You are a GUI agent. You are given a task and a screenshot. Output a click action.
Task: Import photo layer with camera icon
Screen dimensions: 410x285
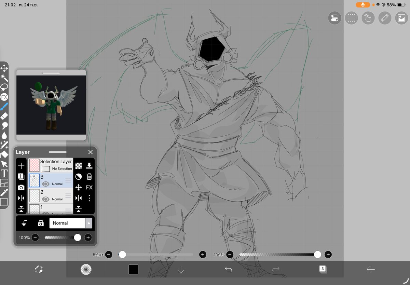pyautogui.click(x=21, y=187)
